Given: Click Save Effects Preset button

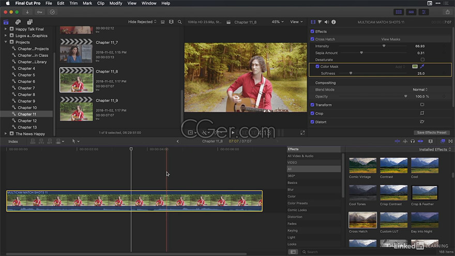Looking at the screenshot, I should [x=432, y=132].
